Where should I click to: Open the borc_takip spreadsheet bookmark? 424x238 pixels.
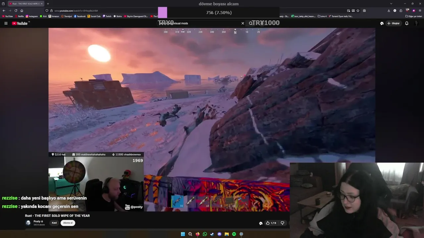[x=303, y=16]
